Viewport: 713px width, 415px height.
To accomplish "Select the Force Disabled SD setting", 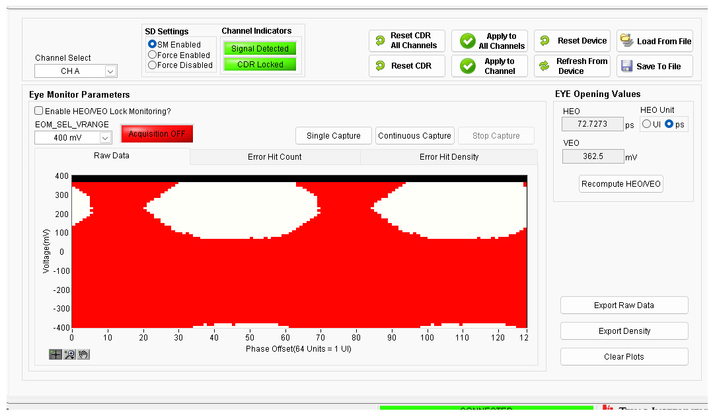I will [x=153, y=65].
